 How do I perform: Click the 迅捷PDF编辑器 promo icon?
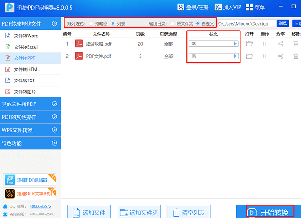(x=10, y=180)
